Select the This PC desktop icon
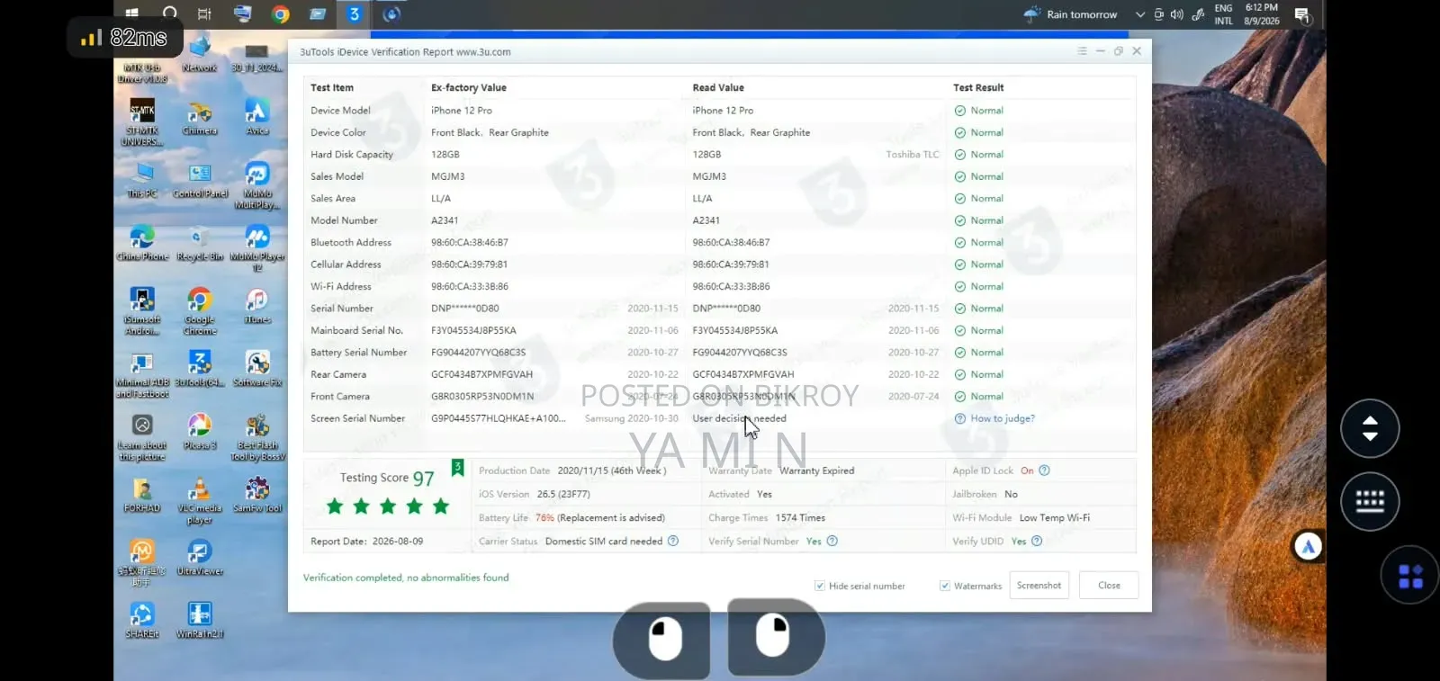This screenshot has height=681, width=1440. click(142, 180)
